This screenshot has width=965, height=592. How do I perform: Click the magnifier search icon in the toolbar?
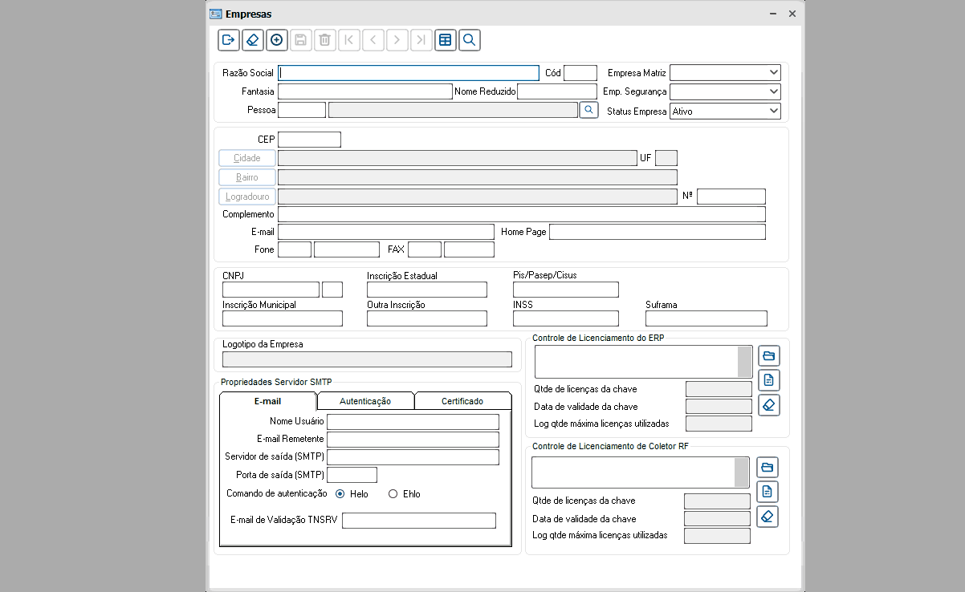(x=470, y=40)
